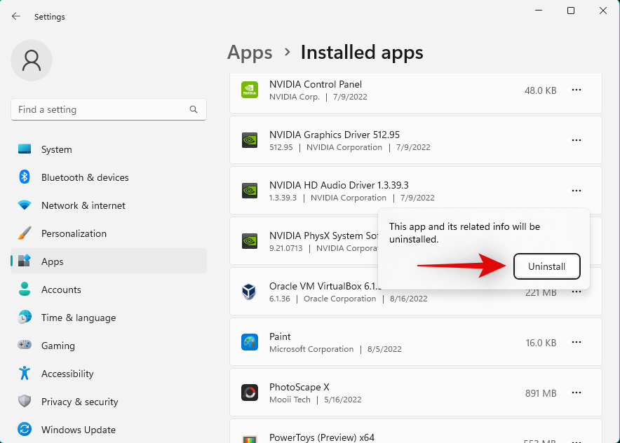Click the Gaming controller icon
Viewport: 620px width, 443px height.
point(25,346)
